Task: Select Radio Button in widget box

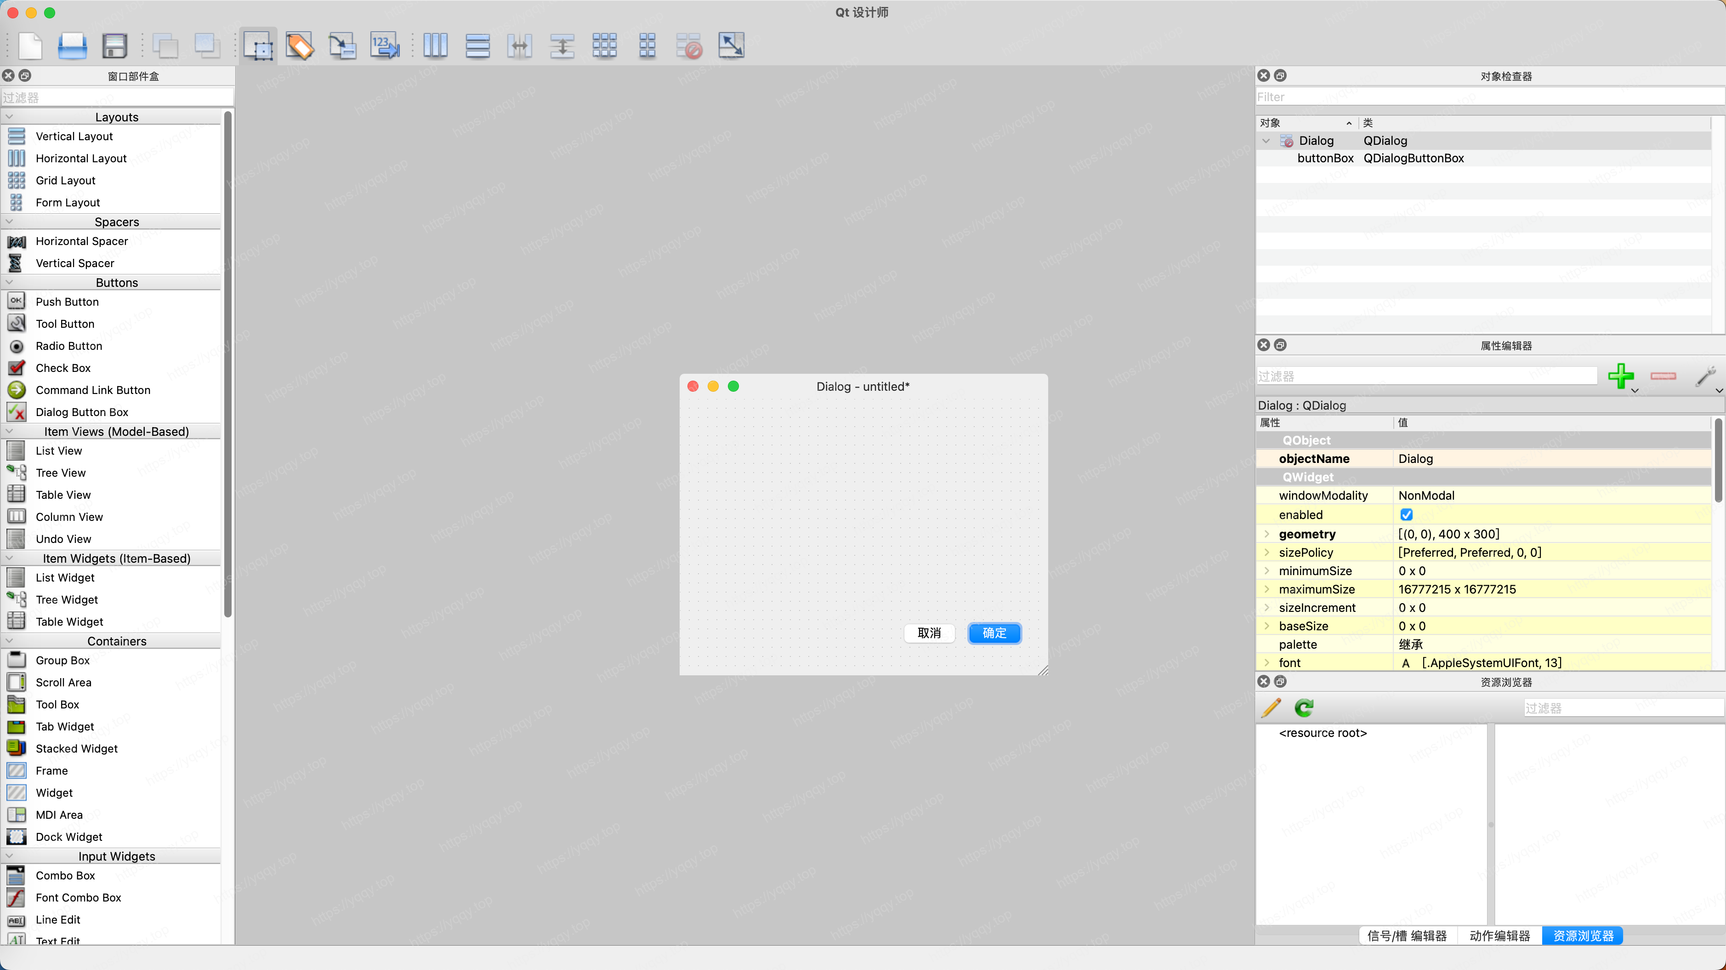Action: [68, 346]
